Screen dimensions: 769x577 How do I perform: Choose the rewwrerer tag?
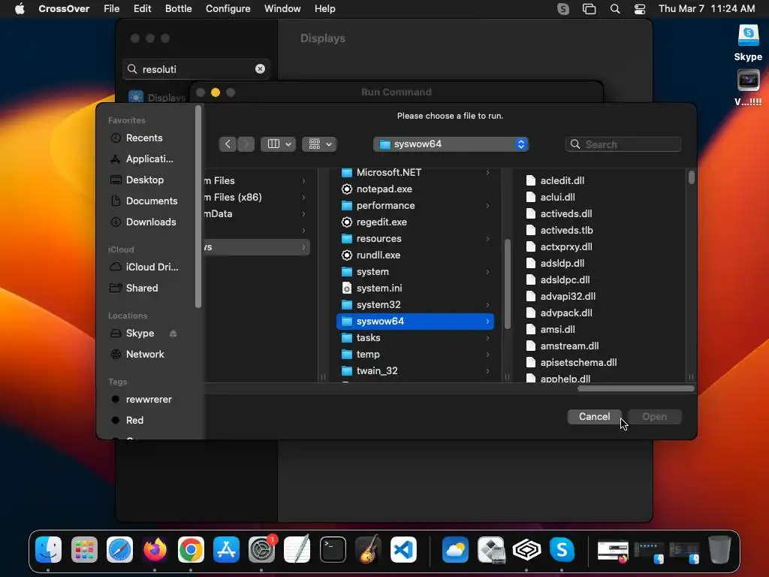pos(149,400)
